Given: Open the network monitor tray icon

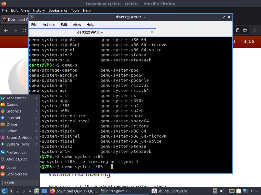Looking at the screenshot, I should (x=232, y=191).
